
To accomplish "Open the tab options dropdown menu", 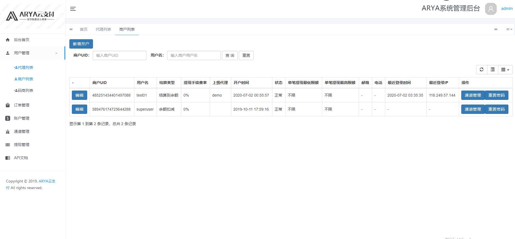I will 509,29.
